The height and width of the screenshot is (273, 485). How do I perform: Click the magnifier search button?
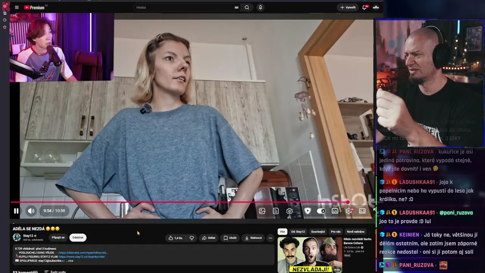[247, 8]
